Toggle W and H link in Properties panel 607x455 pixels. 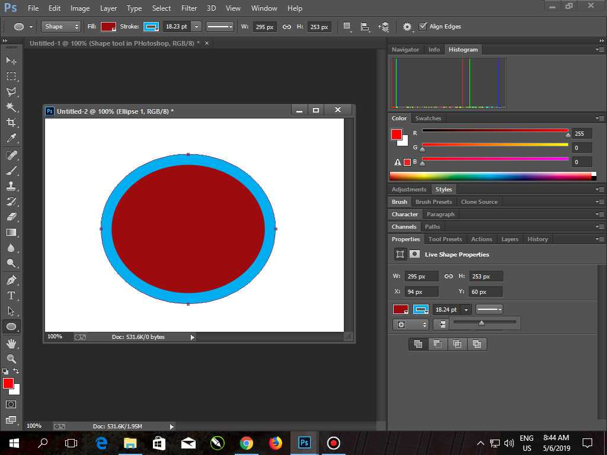pyautogui.click(x=449, y=276)
